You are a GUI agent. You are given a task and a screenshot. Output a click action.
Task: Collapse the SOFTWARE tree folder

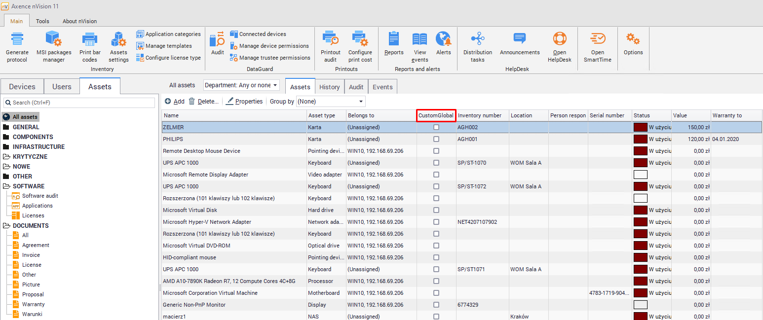(x=6, y=186)
